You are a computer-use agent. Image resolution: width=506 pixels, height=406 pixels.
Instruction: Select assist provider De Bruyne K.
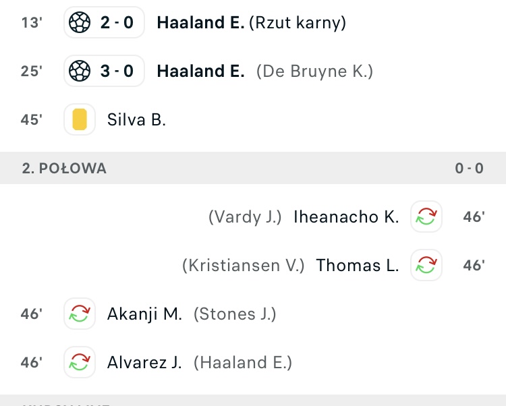click(314, 71)
